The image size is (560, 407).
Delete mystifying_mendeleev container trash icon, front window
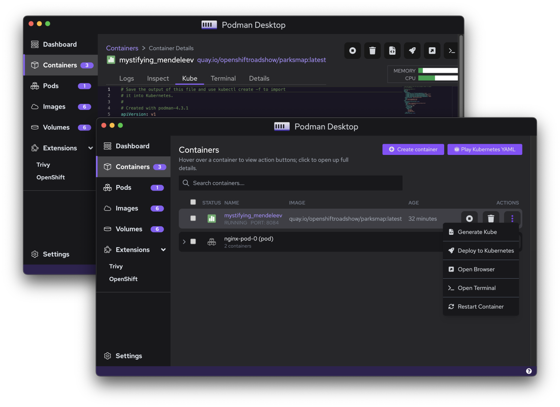(x=491, y=218)
